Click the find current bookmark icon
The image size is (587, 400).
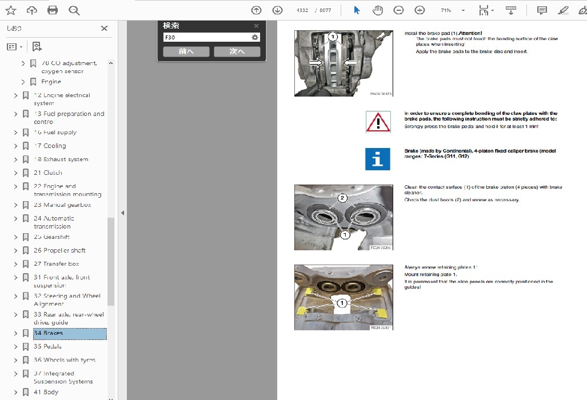coord(37,46)
